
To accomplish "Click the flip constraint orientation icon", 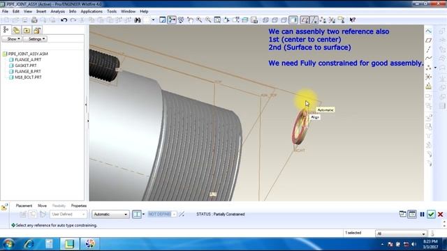I will [182, 214].
